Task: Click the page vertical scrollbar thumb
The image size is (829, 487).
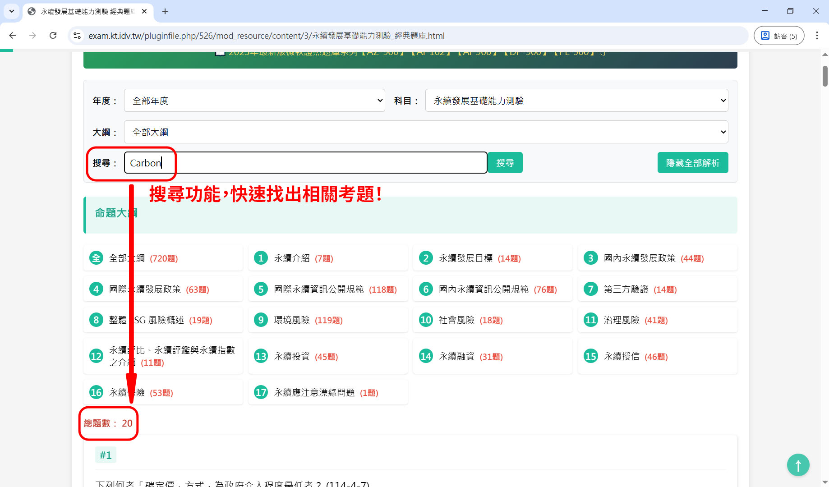Action: 825,76
